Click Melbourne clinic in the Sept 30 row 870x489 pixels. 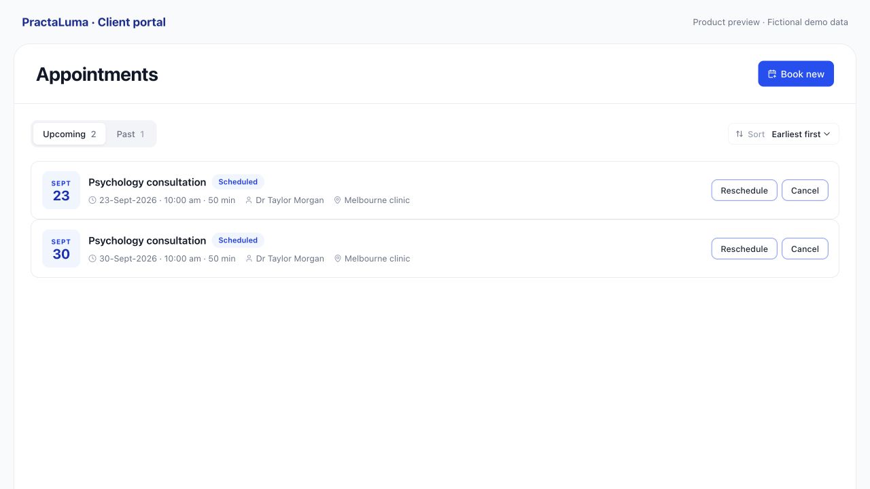tap(377, 259)
